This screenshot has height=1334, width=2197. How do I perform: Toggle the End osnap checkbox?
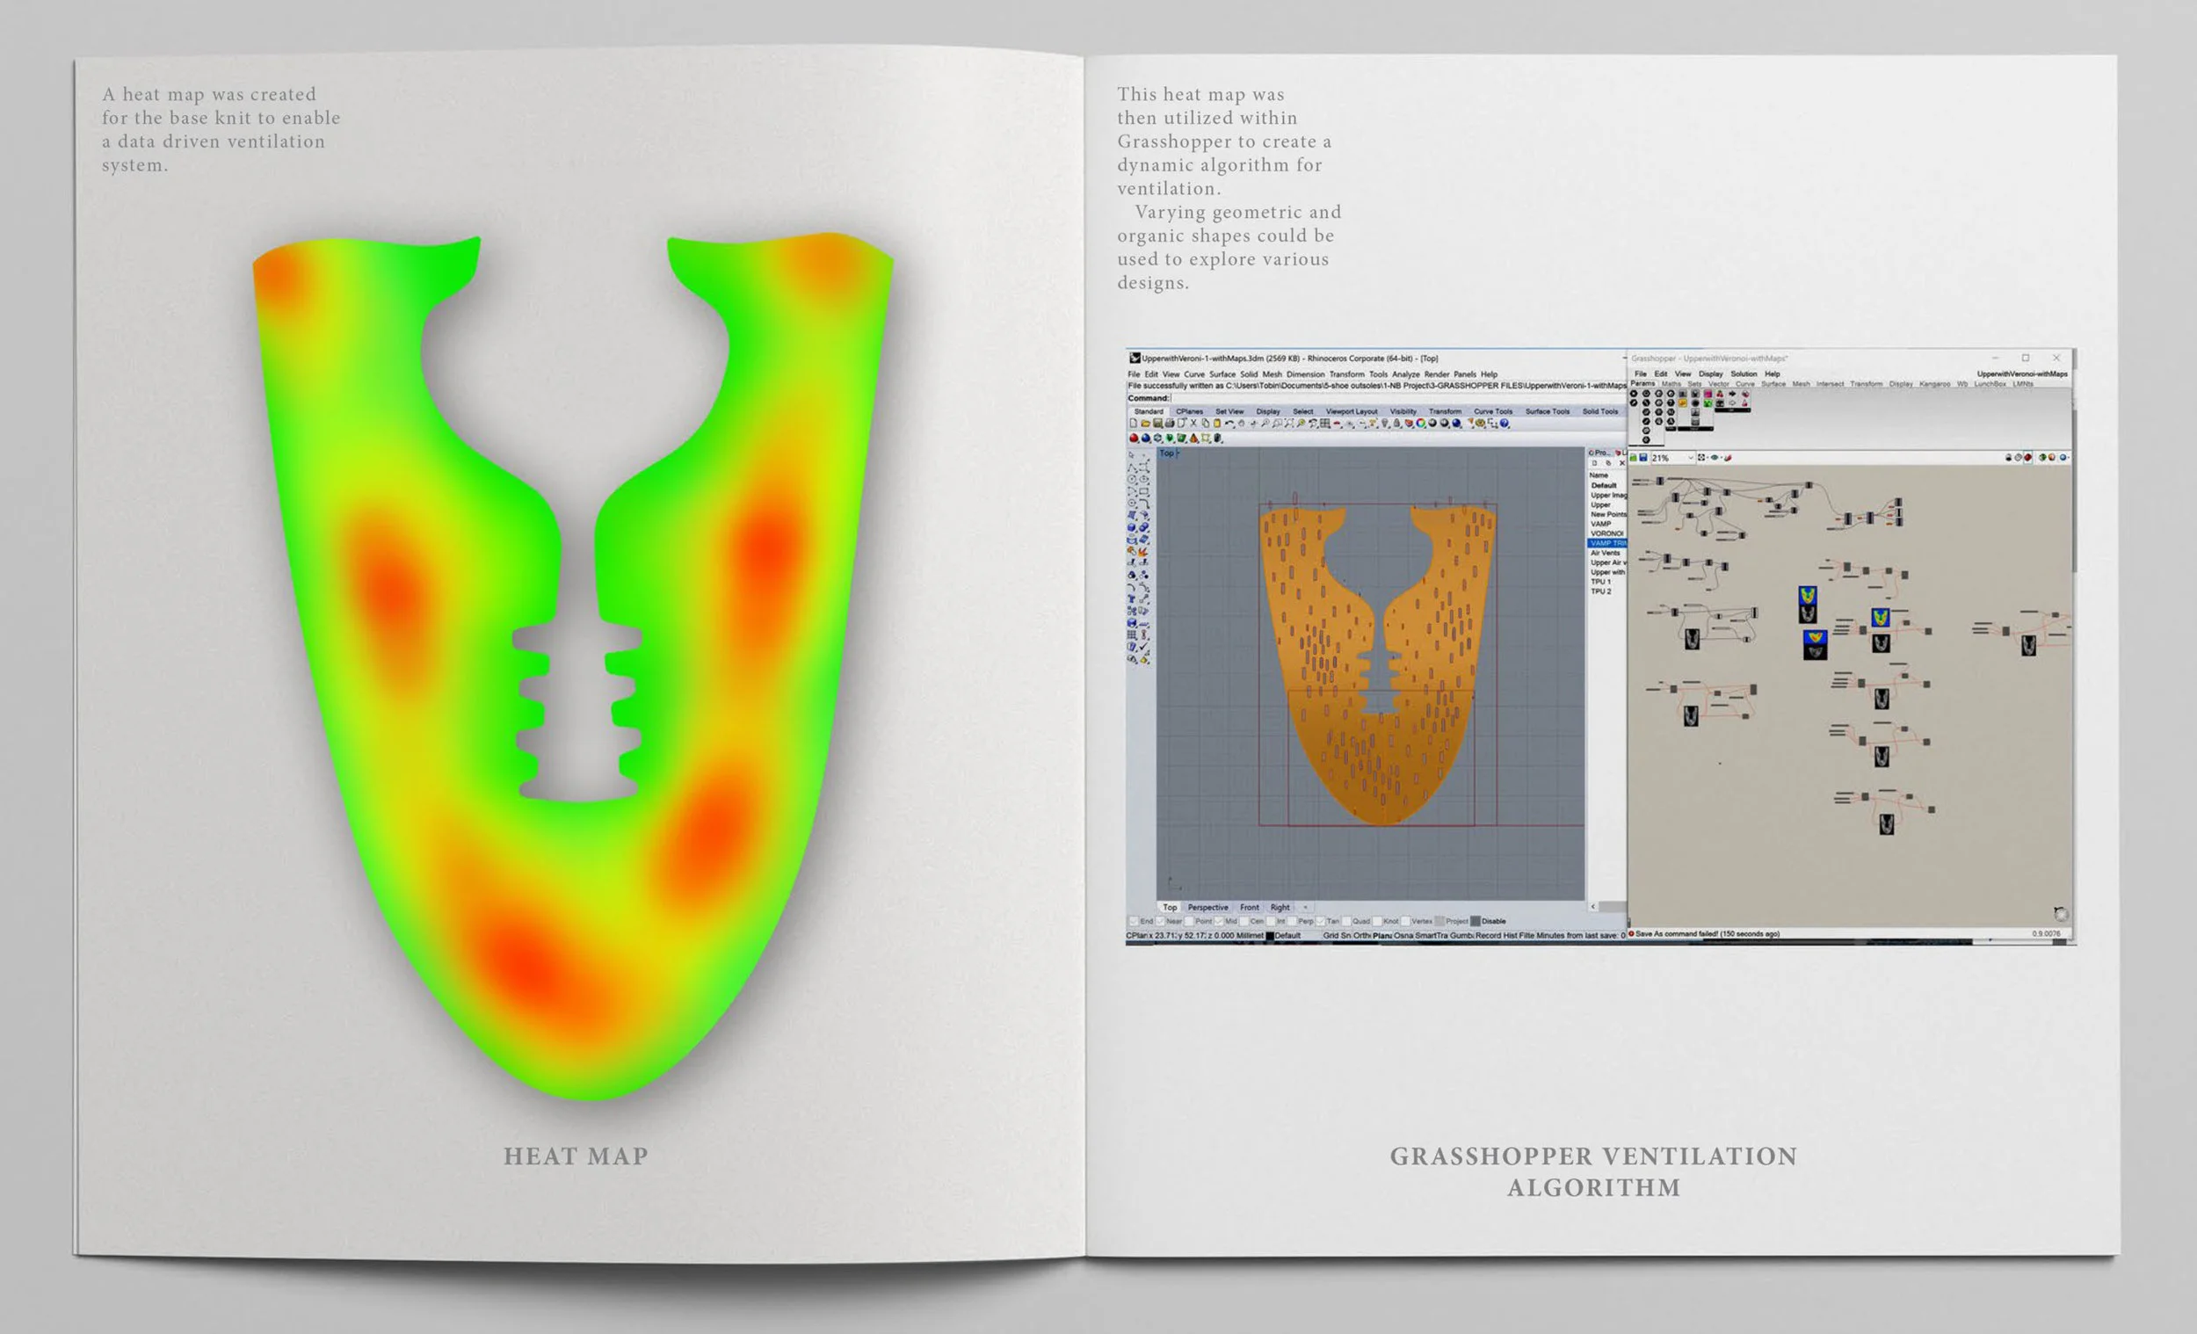click(1135, 921)
